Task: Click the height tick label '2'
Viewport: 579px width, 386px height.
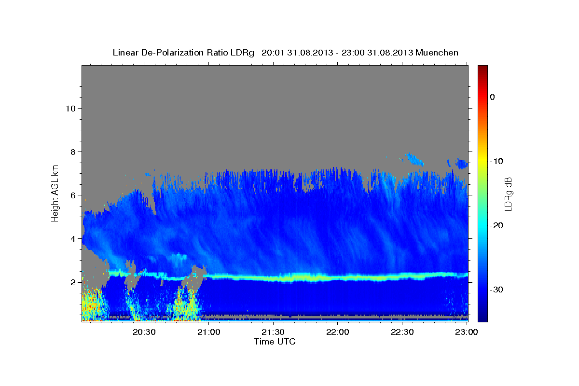Action: click(x=73, y=282)
